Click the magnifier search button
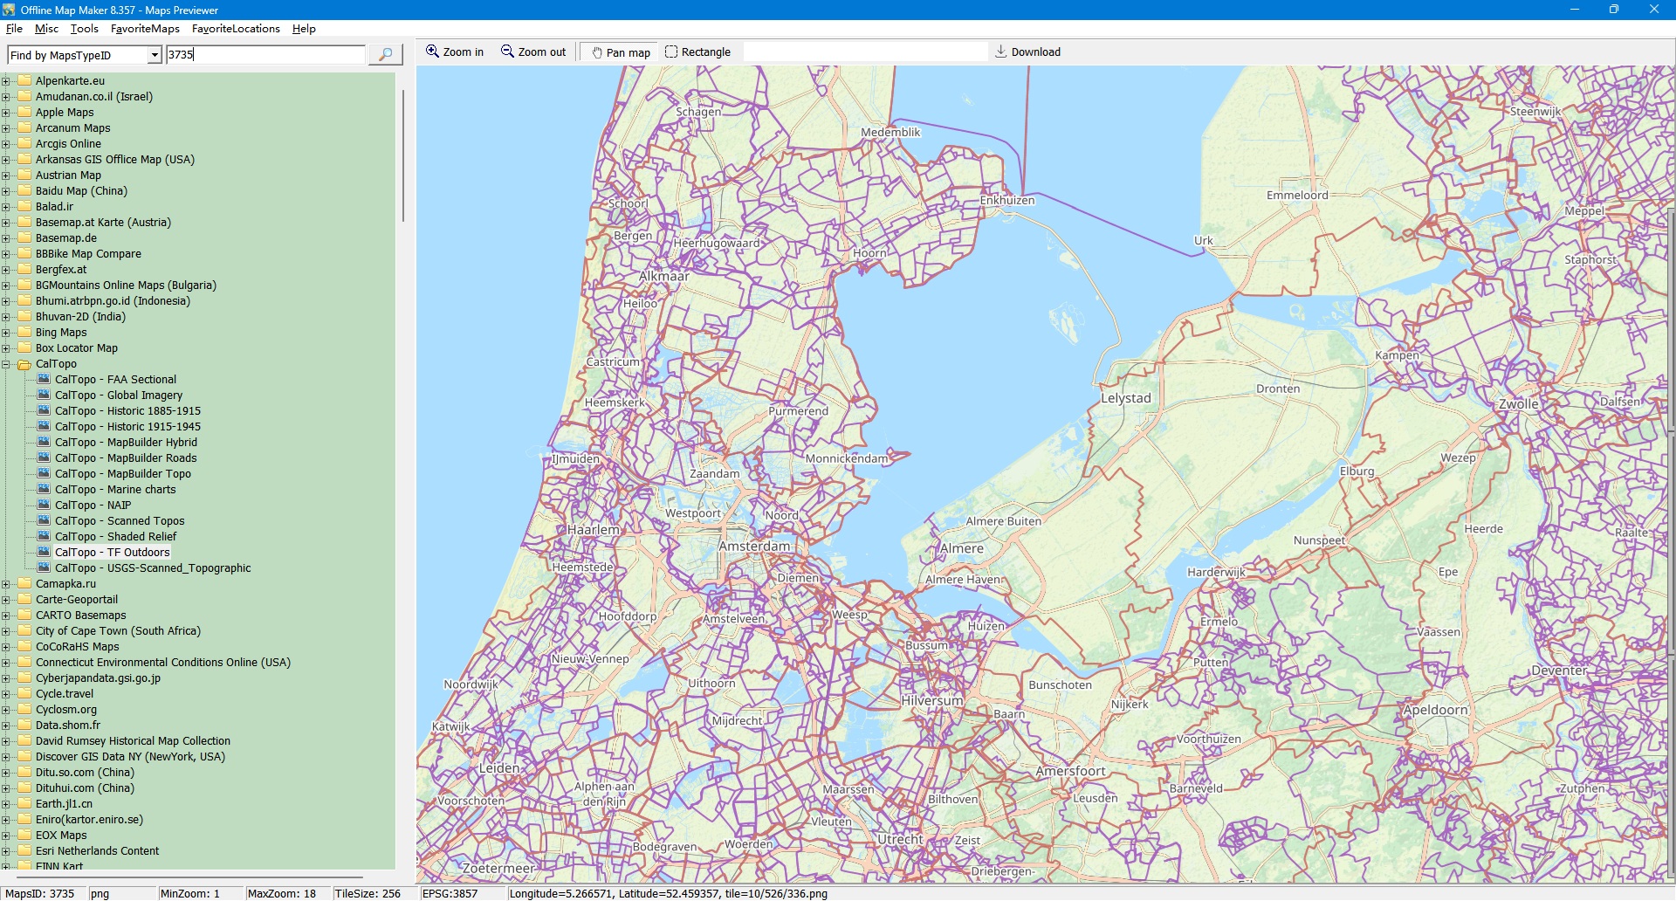Image resolution: width=1676 pixels, height=901 pixels. coord(385,55)
